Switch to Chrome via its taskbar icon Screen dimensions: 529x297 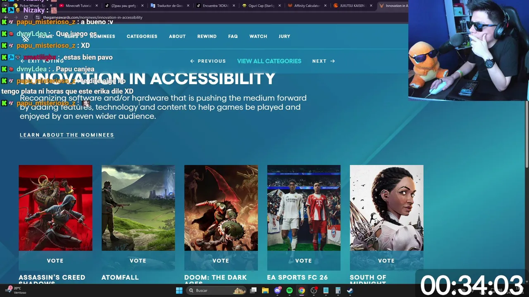click(302, 290)
